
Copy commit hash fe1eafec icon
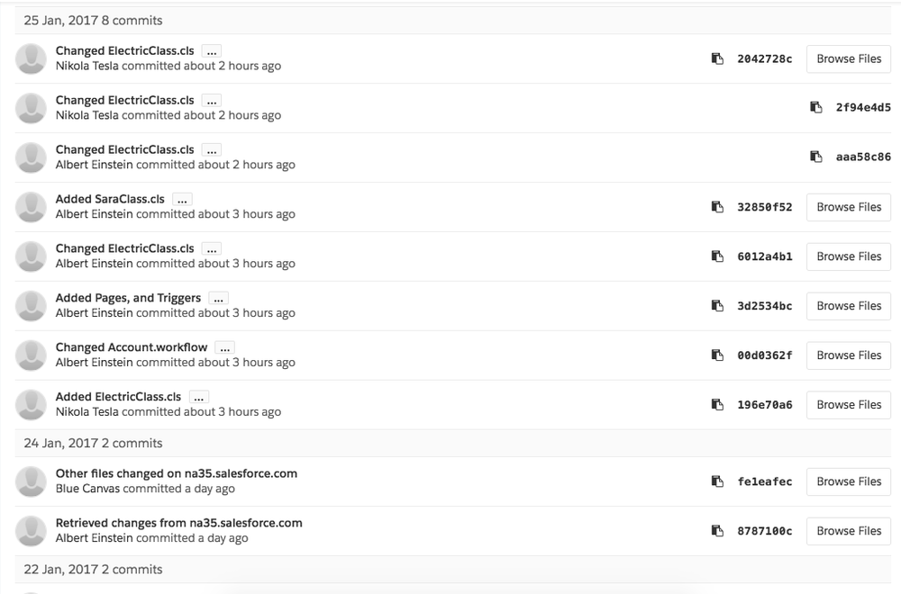pyautogui.click(x=717, y=481)
